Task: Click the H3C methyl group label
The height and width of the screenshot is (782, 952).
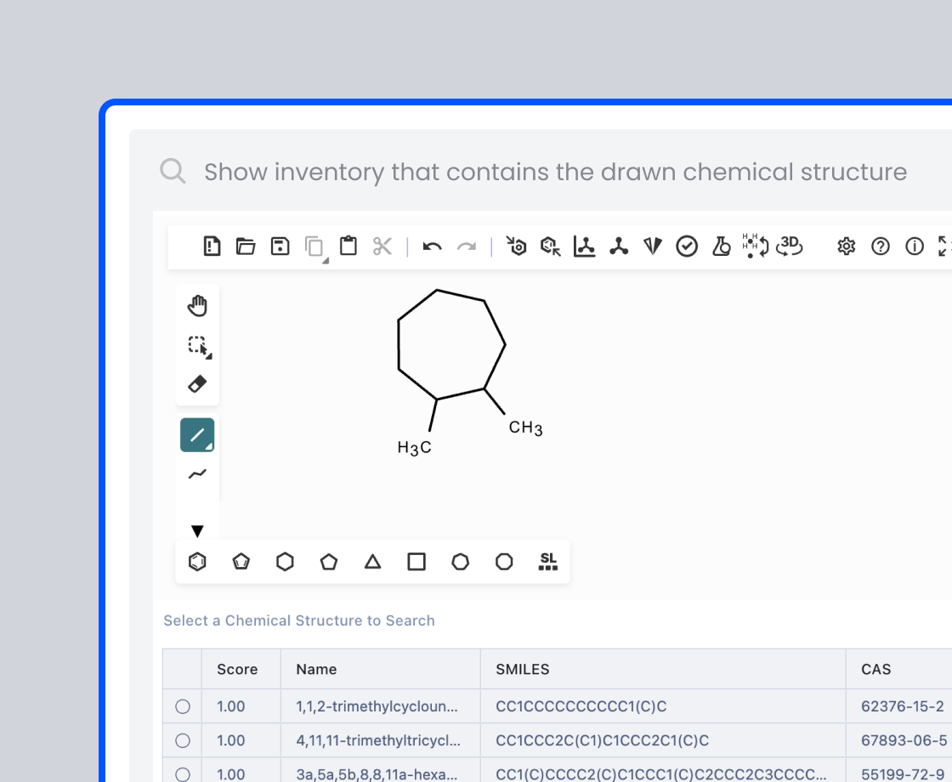Action: tap(414, 448)
